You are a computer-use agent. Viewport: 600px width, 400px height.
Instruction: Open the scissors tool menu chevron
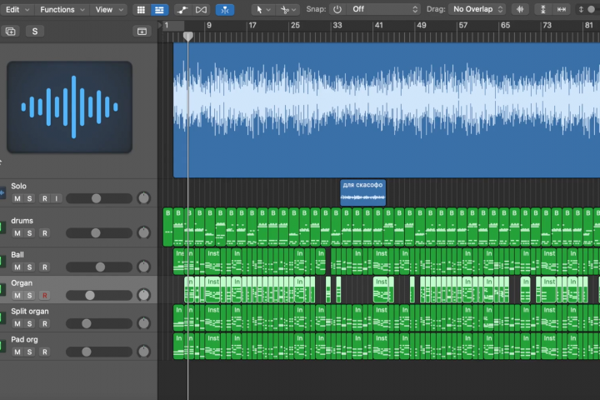(293, 10)
